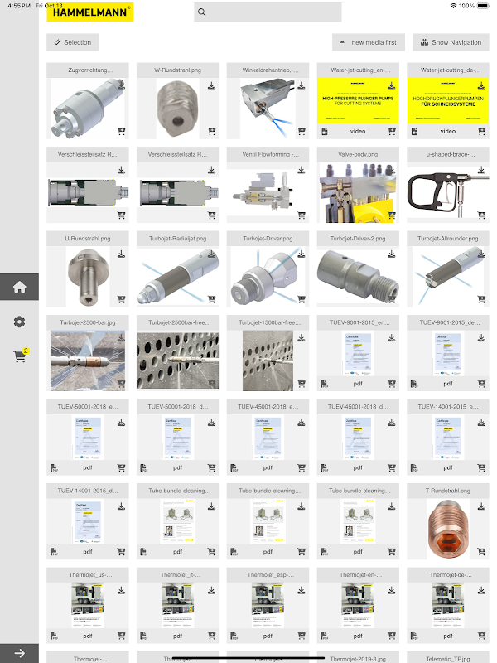Click Show Navigation button
This screenshot has width=497, height=663.
pyautogui.click(x=451, y=42)
